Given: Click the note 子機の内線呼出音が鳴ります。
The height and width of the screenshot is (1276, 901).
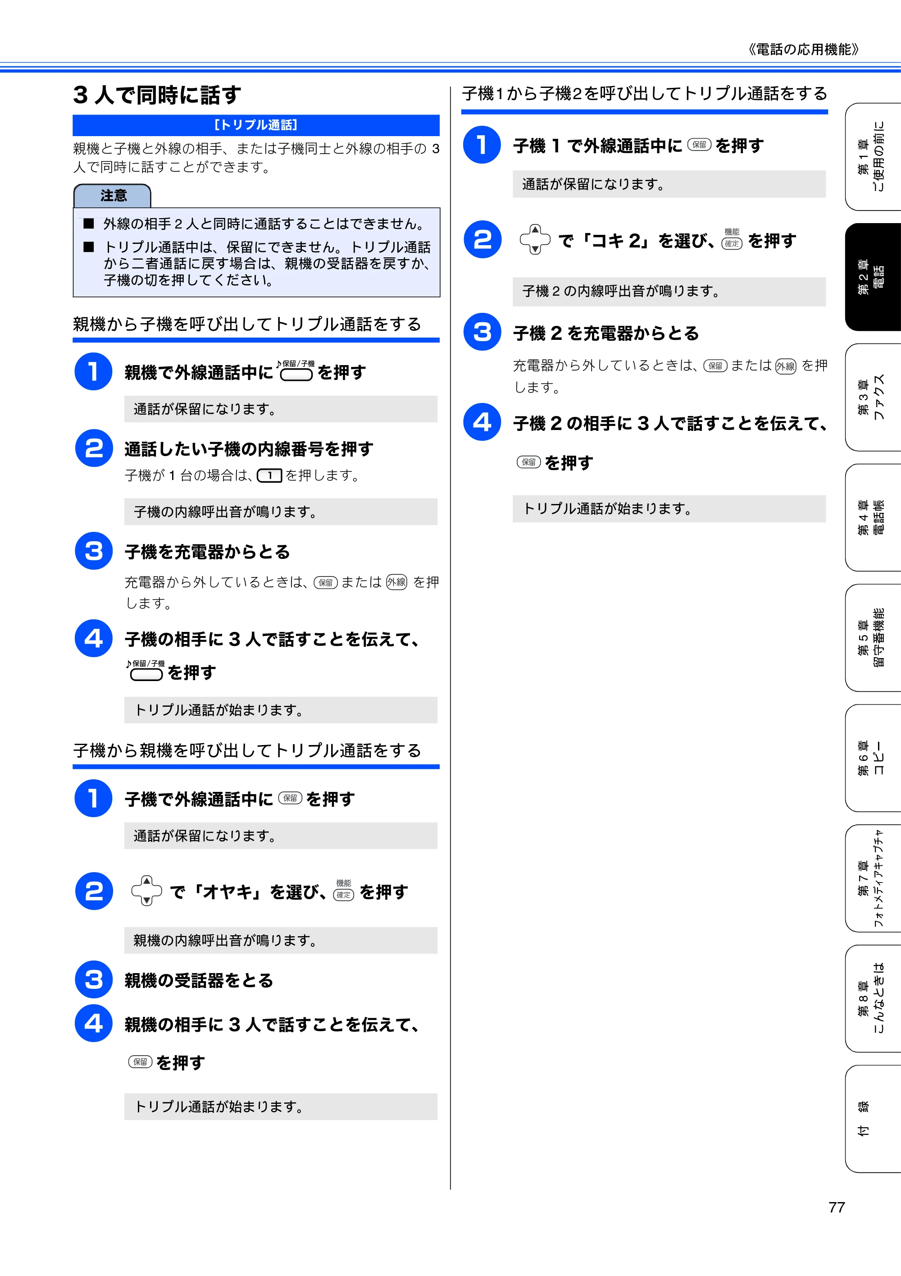Looking at the screenshot, I should pos(281,512).
